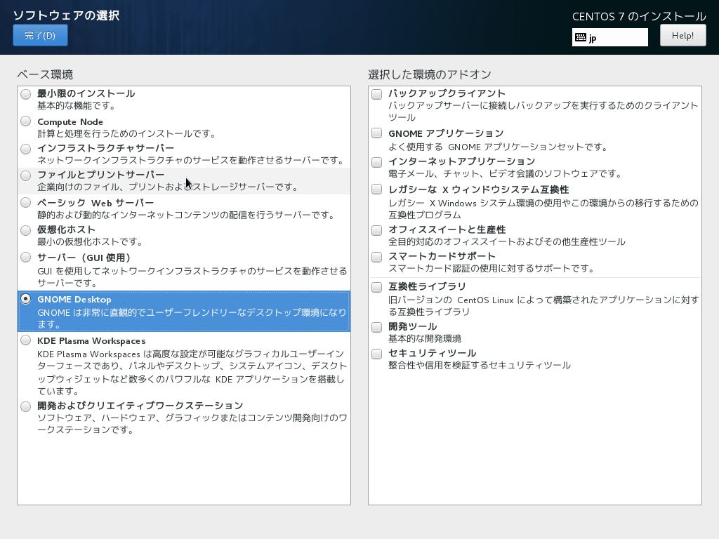Screen dimensions: 719x539
Task: Enable インターネットアプリケーション add-on
Action: coord(376,161)
